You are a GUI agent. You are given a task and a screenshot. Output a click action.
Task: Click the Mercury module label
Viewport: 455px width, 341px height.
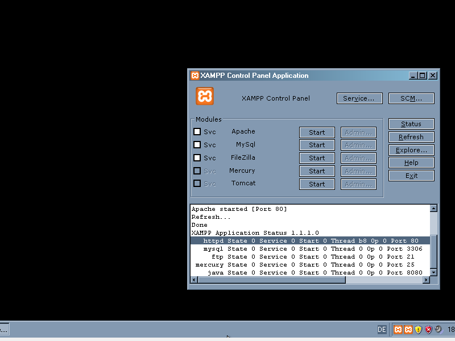[x=242, y=170]
